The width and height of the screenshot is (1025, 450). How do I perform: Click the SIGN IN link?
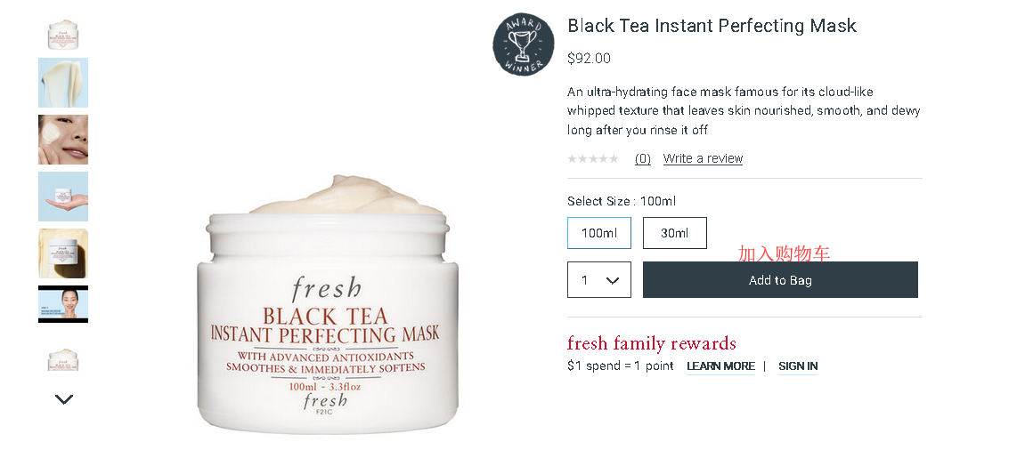click(x=798, y=366)
